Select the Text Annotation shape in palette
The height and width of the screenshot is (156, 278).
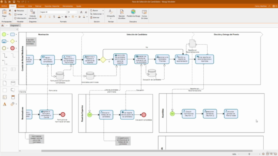coord(13,90)
